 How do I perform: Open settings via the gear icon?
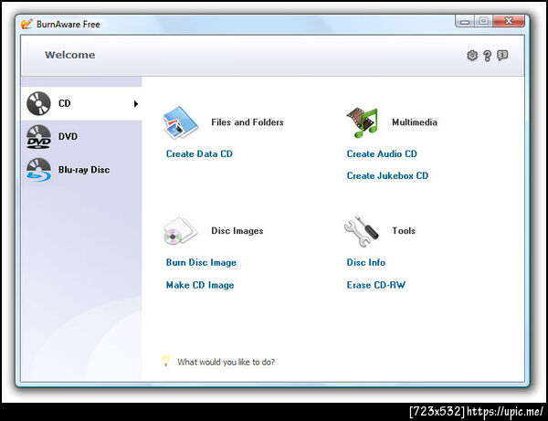472,55
